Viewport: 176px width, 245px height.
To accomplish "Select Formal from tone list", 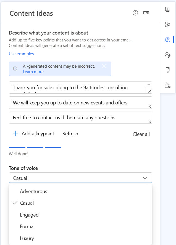I will [27, 226].
